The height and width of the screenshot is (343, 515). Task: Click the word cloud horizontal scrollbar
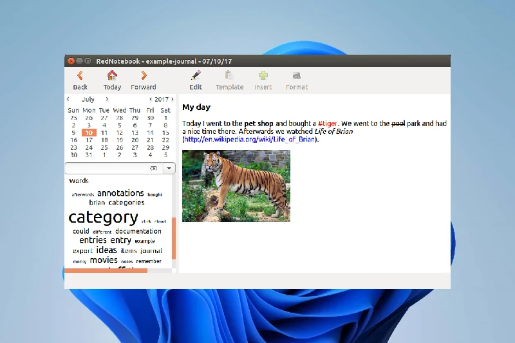pos(106,270)
